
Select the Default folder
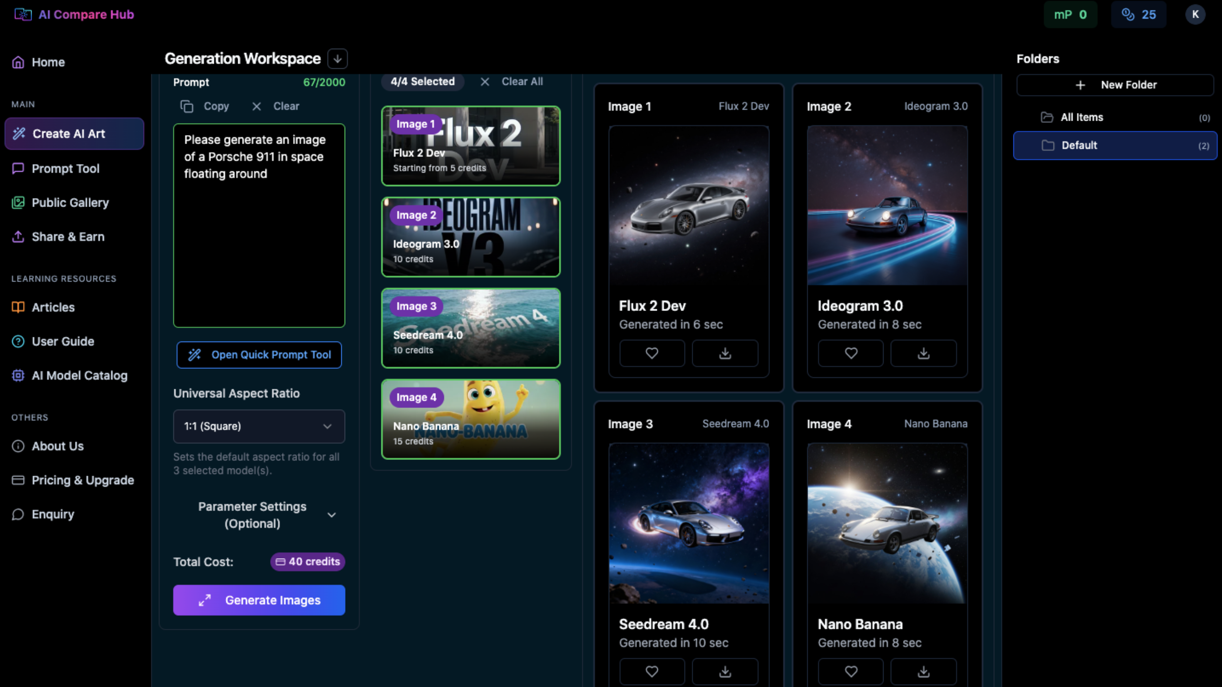click(x=1115, y=146)
